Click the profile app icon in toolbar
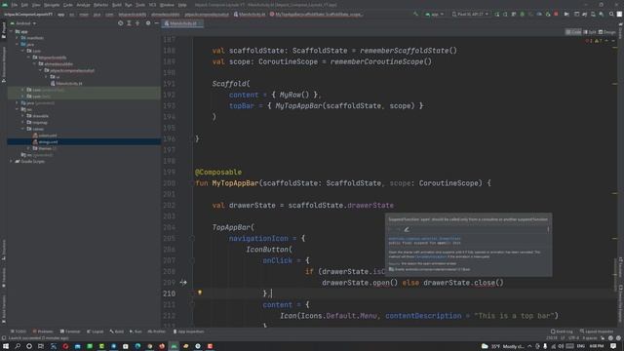The height and width of the screenshot is (351, 624). [x=539, y=14]
